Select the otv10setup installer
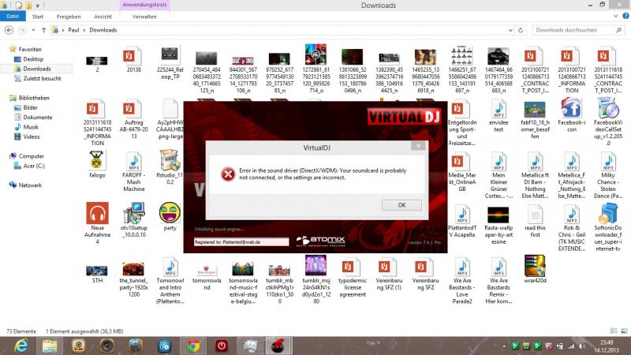The image size is (631, 355). pyautogui.click(x=133, y=220)
